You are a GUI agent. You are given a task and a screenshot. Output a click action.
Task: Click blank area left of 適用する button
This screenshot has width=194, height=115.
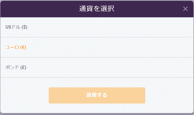pyautogui.click(x=25, y=95)
